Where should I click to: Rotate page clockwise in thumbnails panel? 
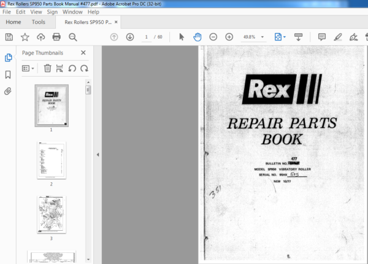pyautogui.click(x=83, y=68)
